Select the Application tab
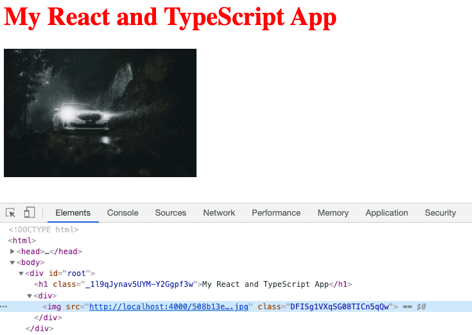The height and width of the screenshot is (335, 472). coord(387,213)
